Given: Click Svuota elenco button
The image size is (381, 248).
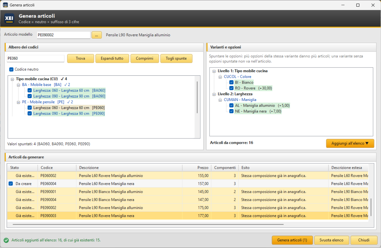Looking at the screenshot, I should click(331, 240).
